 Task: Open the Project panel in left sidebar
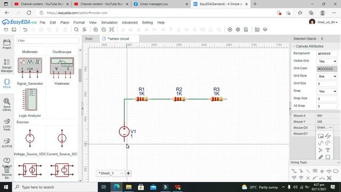click(7, 44)
